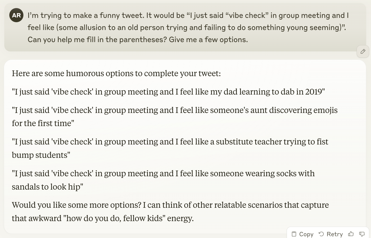Click the thumbs down feedback icon
The image size is (371, 238).
coord(362,234)
